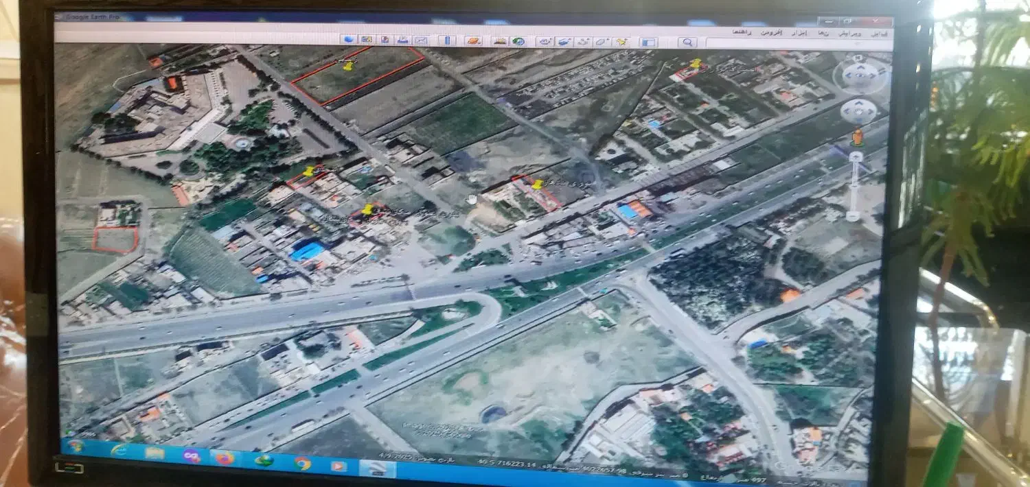The width and height of the screenshot is (1030, 487).
Task: Click the search magnifier button
Action: click(x=687, y=43)
